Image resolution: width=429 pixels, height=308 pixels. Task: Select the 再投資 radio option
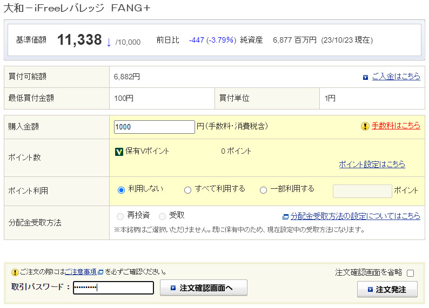120,216
